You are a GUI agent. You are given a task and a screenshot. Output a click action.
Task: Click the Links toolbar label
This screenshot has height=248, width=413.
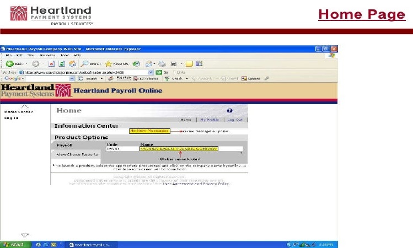[181, 72]
